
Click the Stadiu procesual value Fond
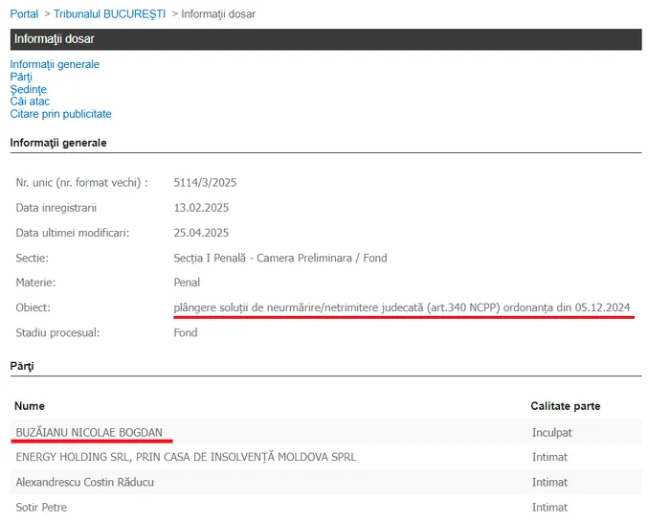(x=186, y=332)
